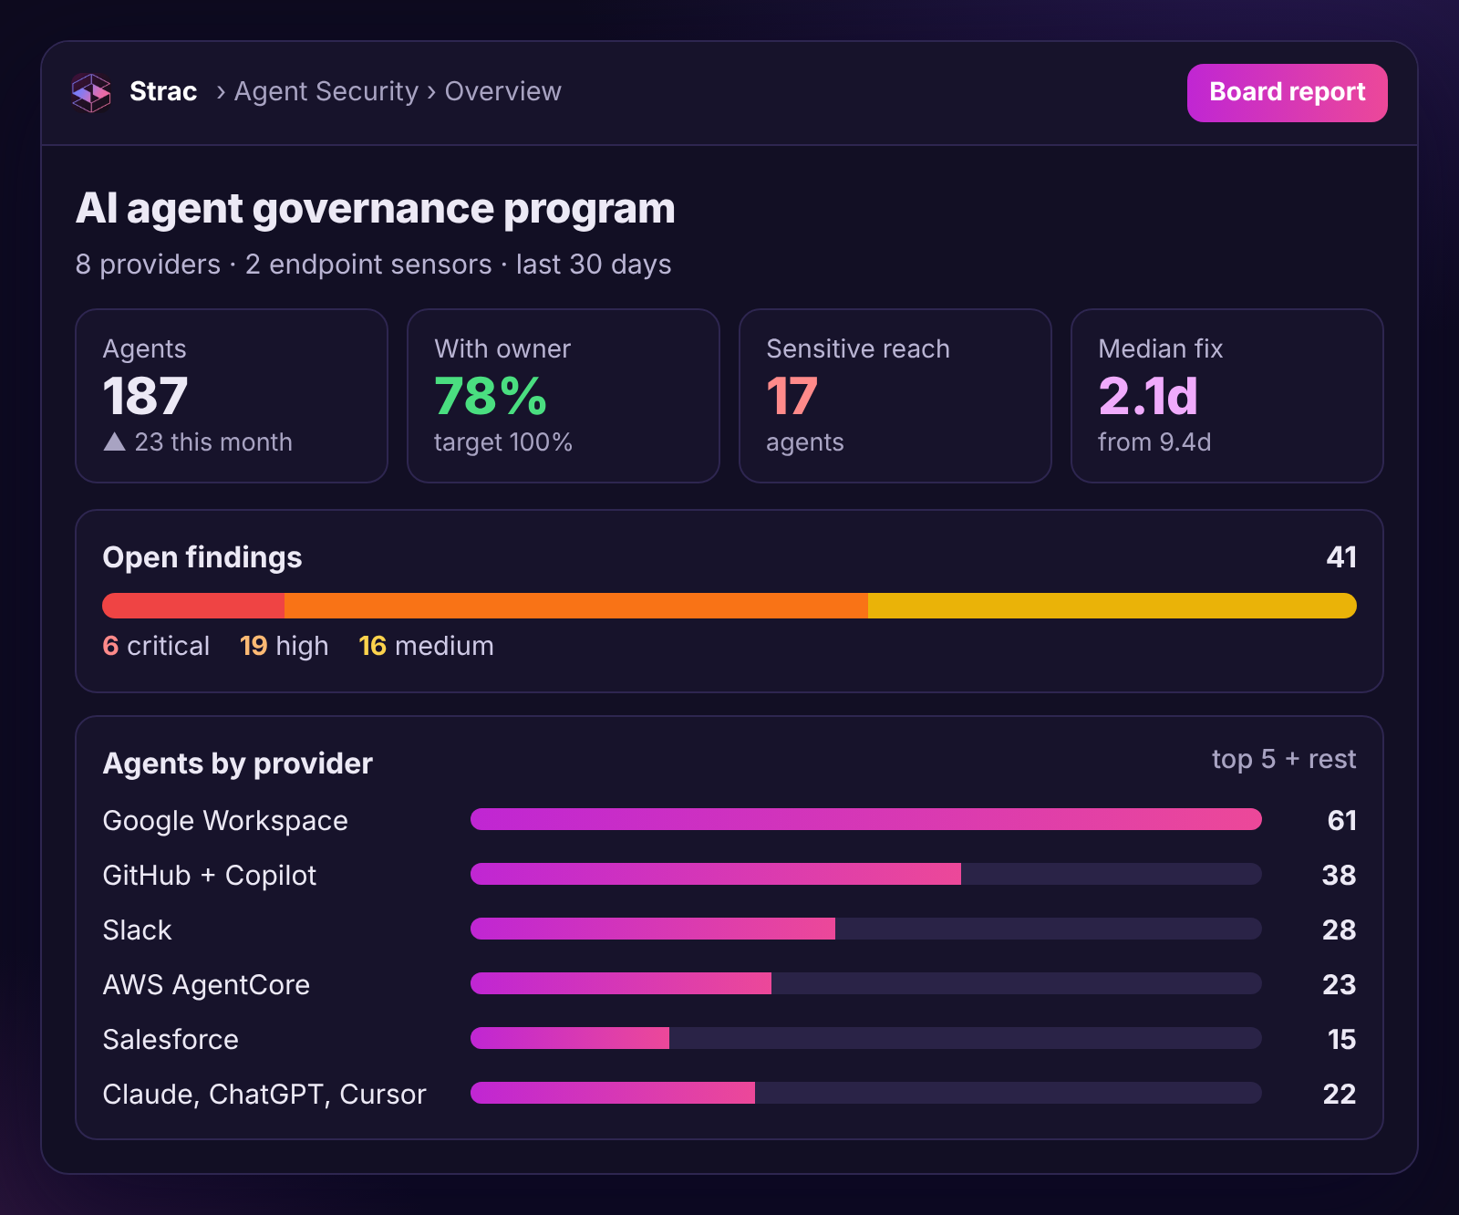Click the from 9.4d text
This screenshot has height=1215, width=1459.
1154,442
